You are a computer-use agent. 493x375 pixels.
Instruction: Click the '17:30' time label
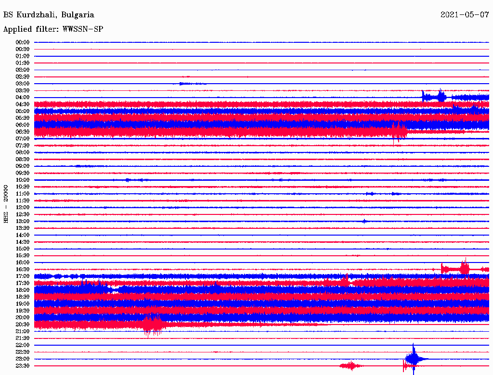(23, 283)
